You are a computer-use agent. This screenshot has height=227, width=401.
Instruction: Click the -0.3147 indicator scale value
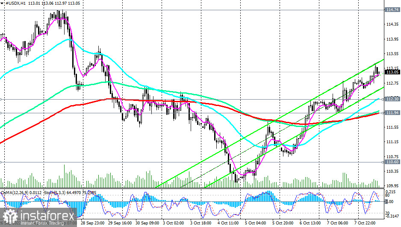392,216
